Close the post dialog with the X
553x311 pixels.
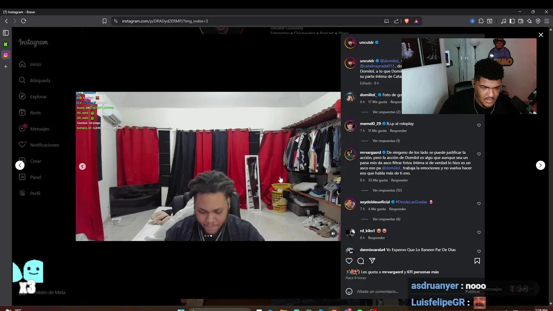pos(540,35)
